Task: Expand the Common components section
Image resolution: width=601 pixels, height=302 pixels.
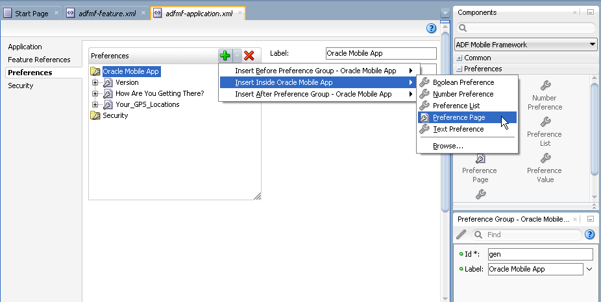Action: pos(459,58)
